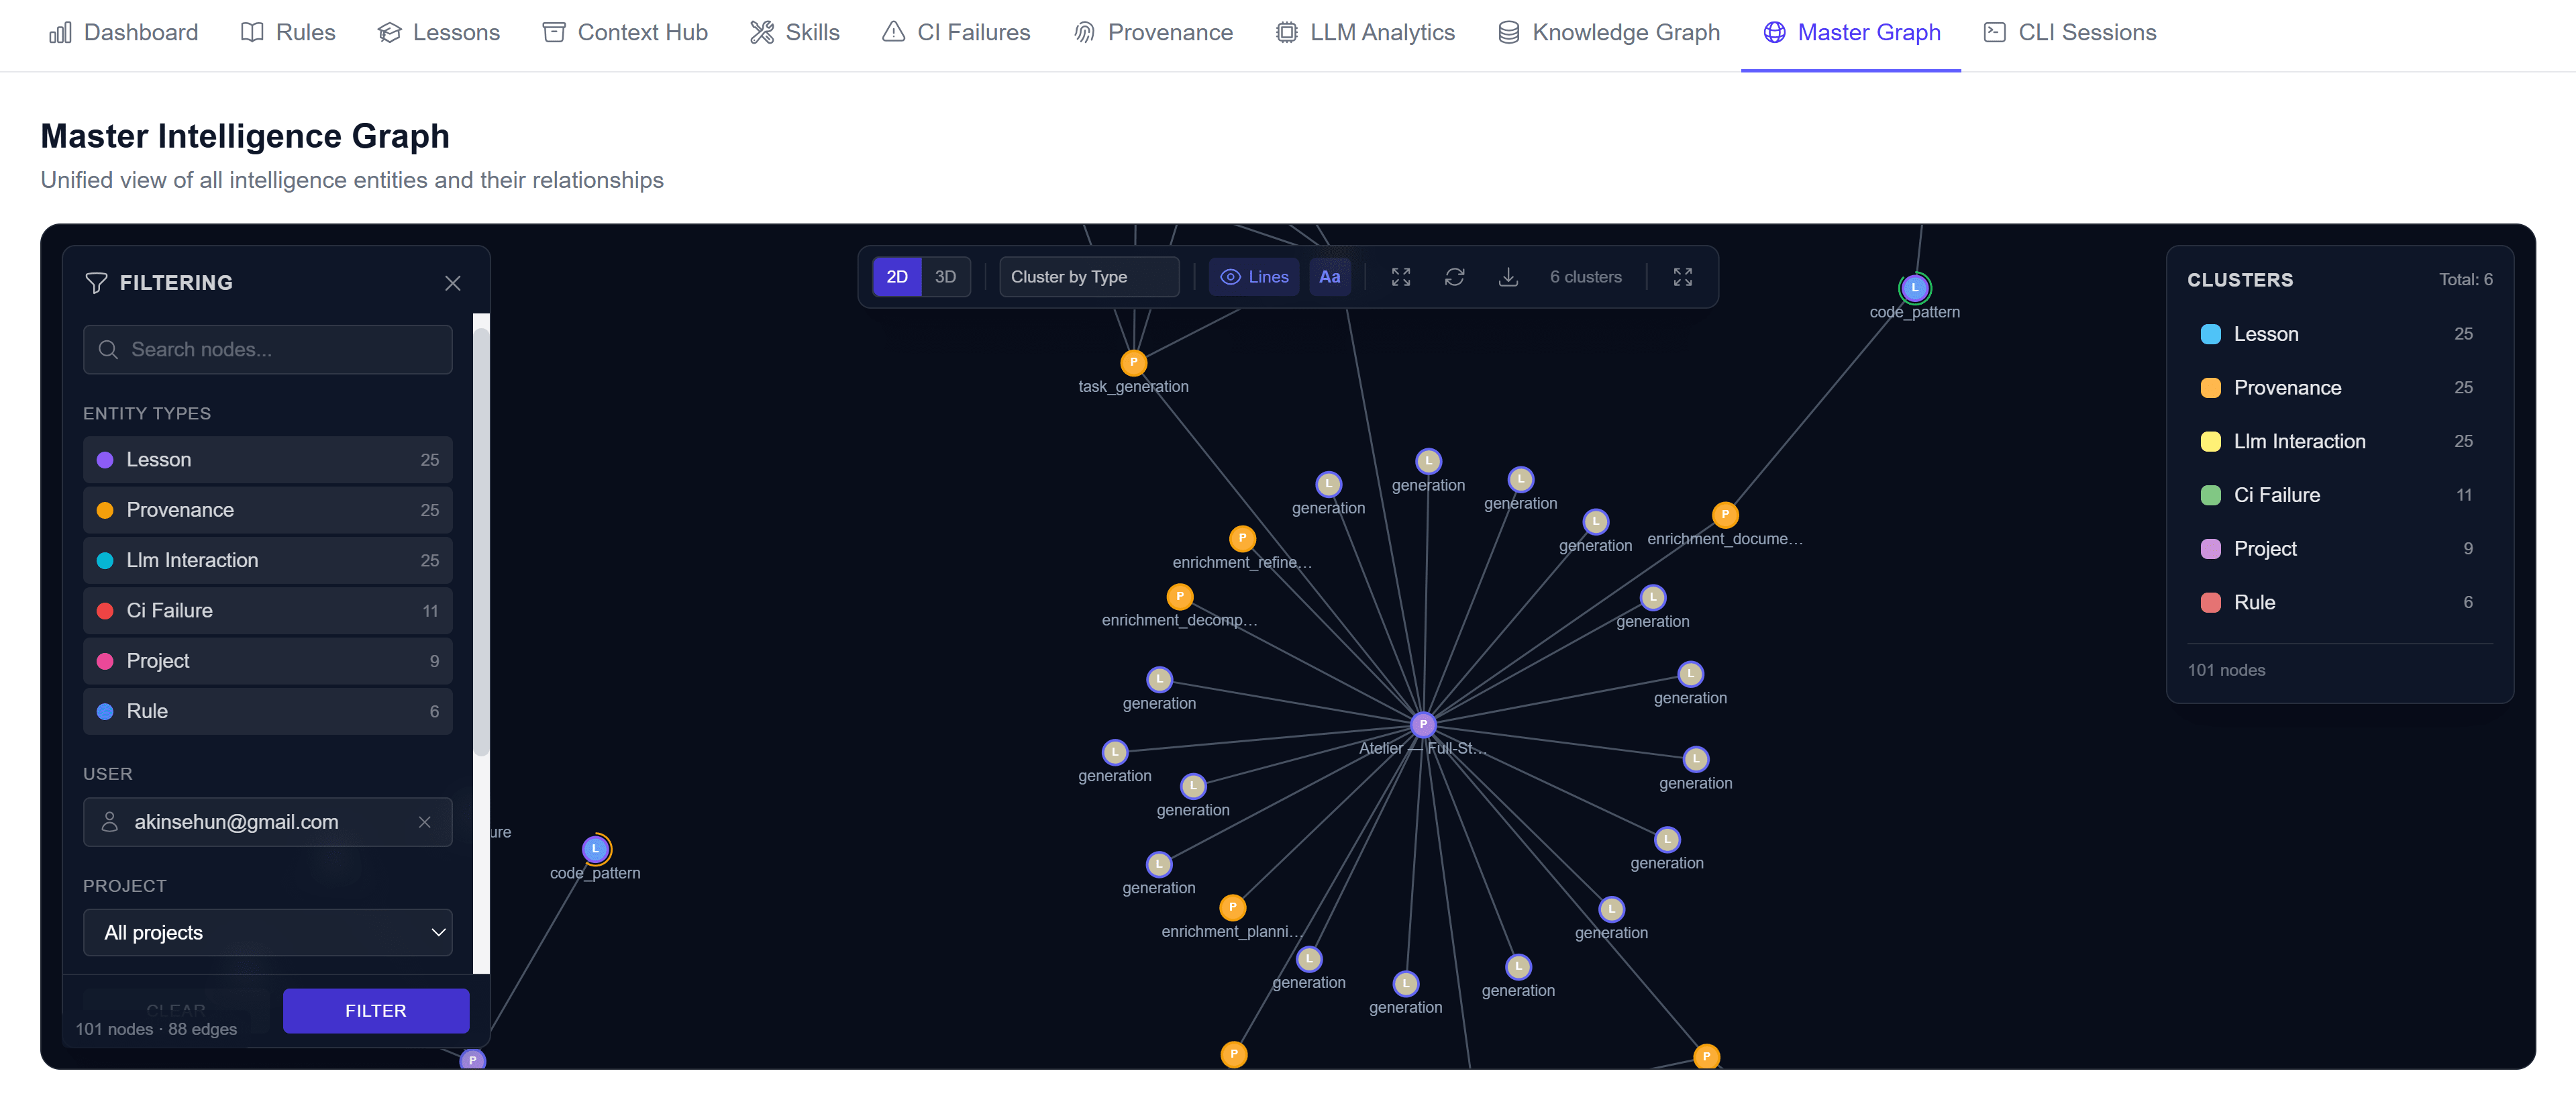
Task: Click the CLI Sessions terminal icon
Action: click(1994, 32)
